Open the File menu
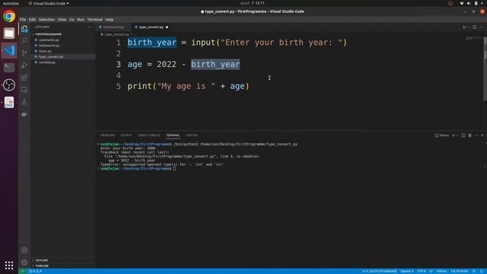Screen dimensions: 487x274 point(23,20)
